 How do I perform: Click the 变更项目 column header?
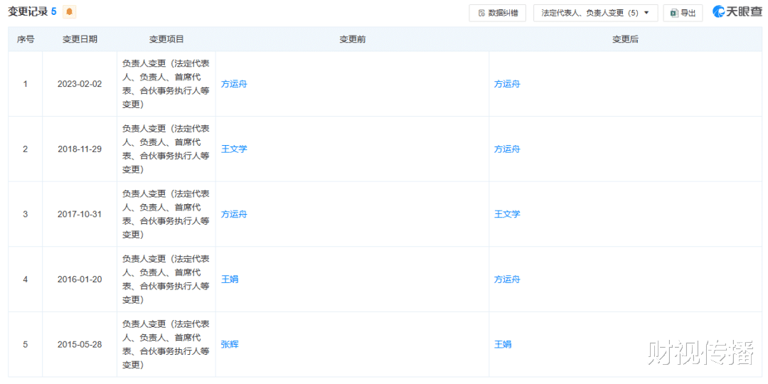pos(166,40)
